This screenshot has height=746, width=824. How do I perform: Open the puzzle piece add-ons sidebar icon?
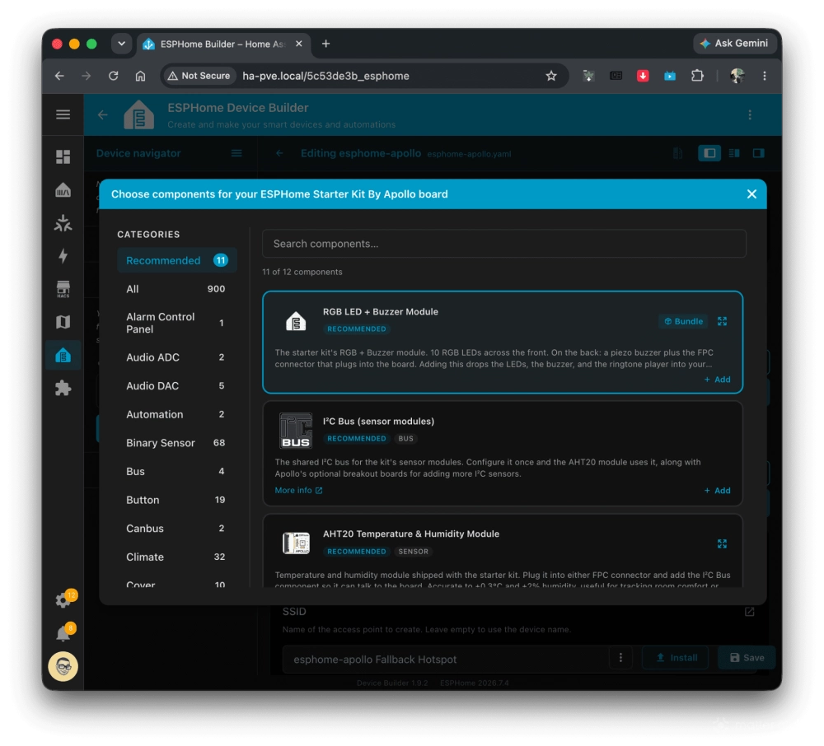click(63, 389)
